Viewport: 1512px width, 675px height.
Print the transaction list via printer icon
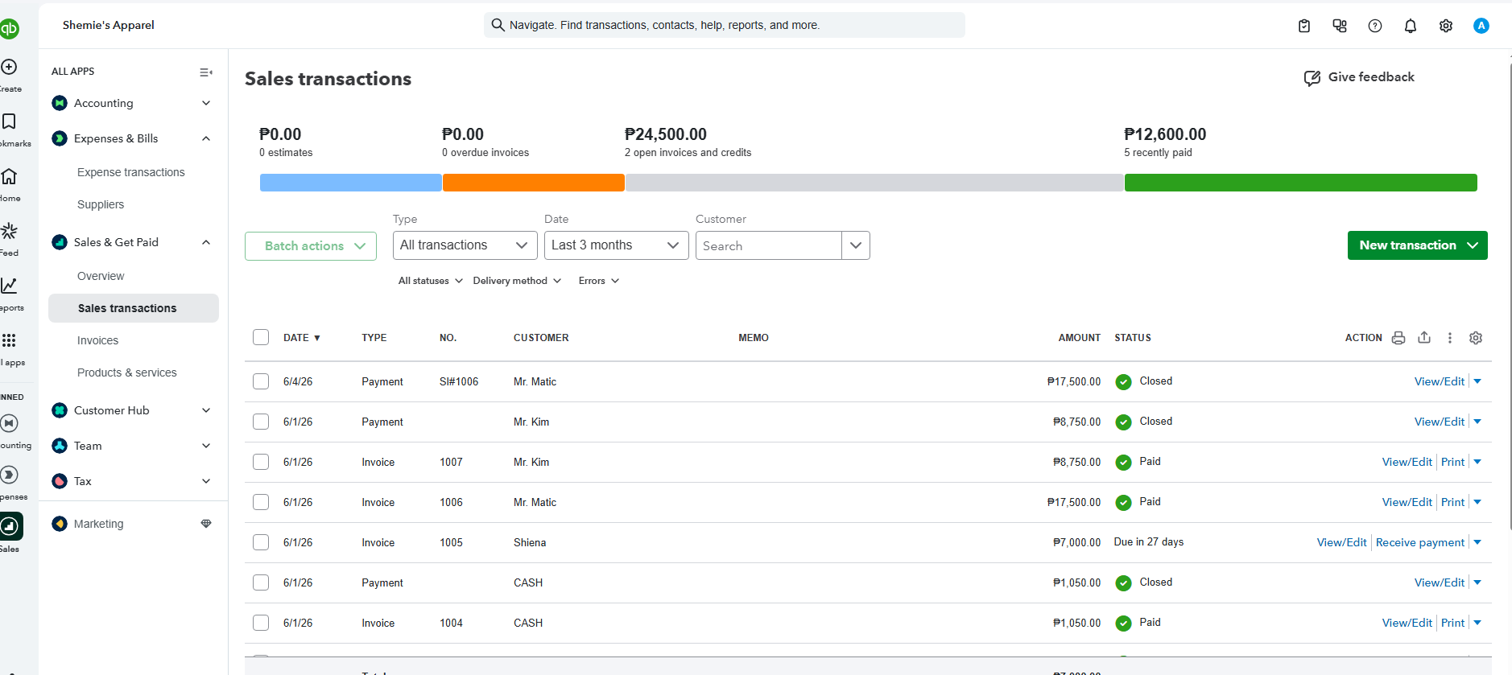click(1398, 338)
